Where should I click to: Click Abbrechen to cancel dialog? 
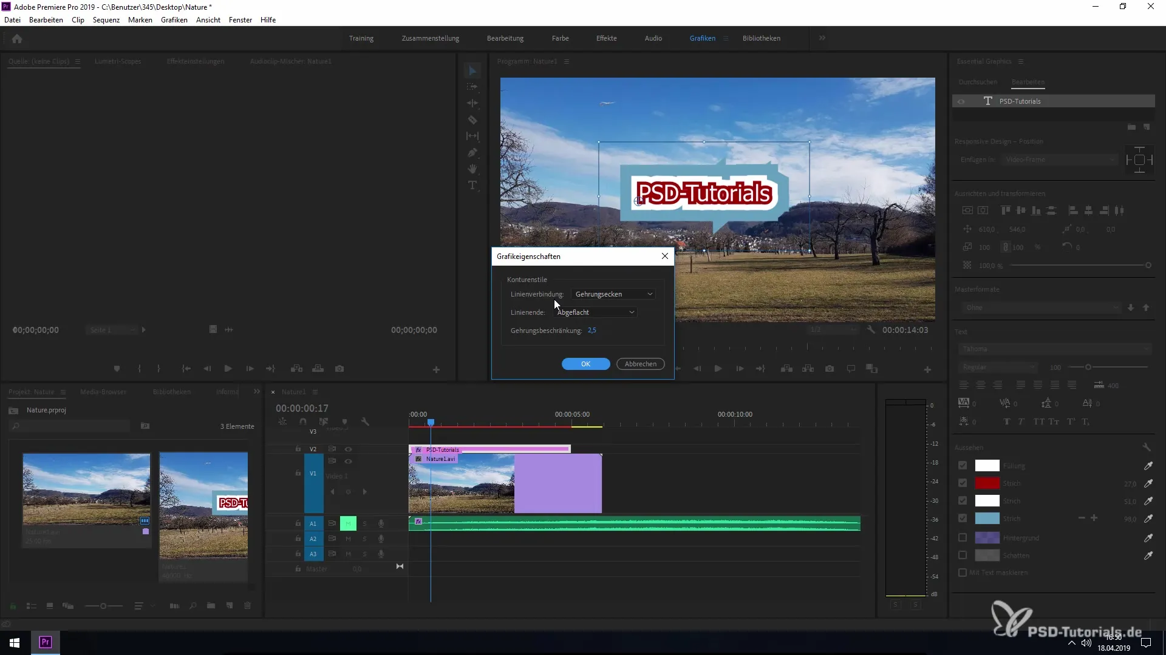[x=641, y=364]
